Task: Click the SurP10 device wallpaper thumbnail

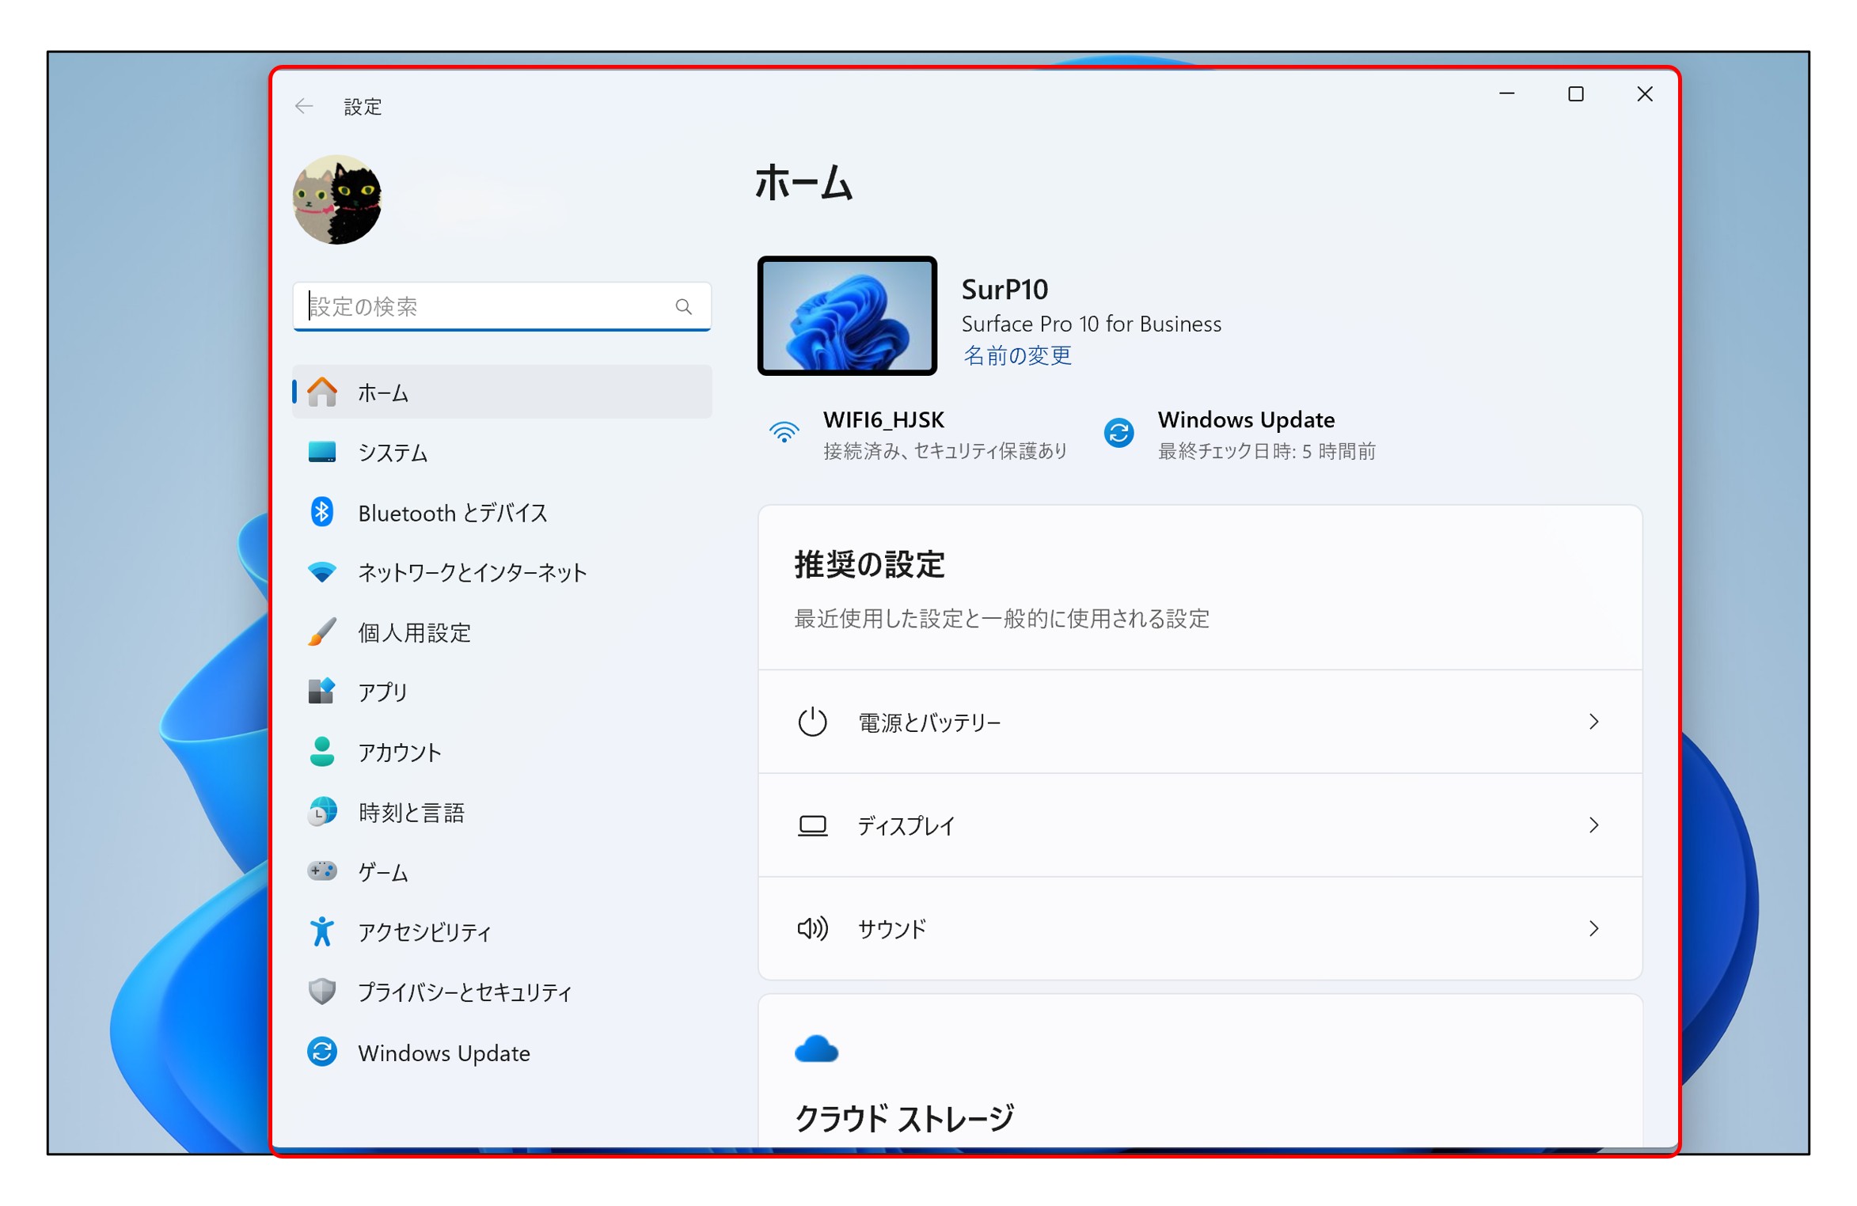Action: tap(847, 316)
